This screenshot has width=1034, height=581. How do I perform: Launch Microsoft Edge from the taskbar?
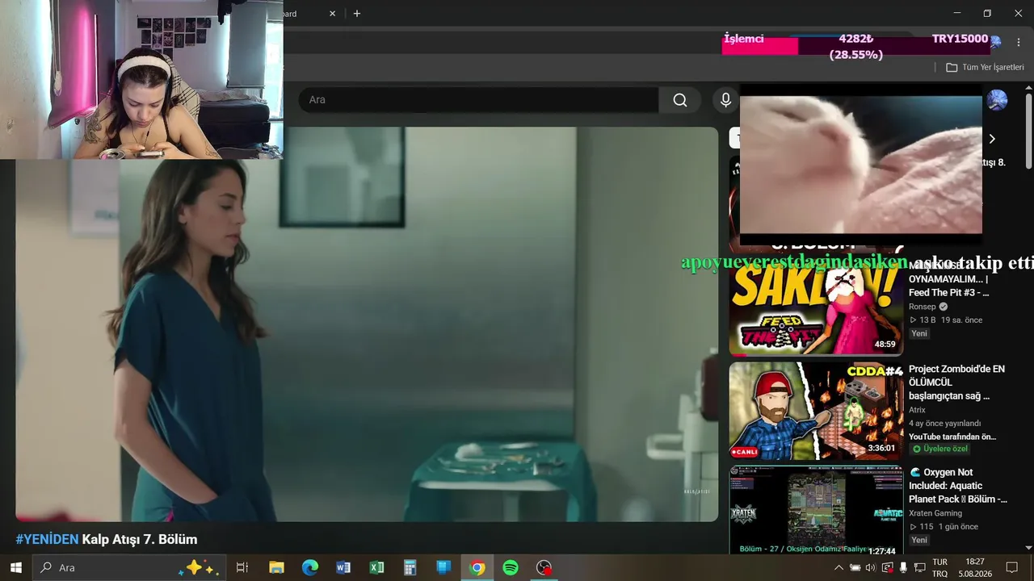[x=310, y=568]
